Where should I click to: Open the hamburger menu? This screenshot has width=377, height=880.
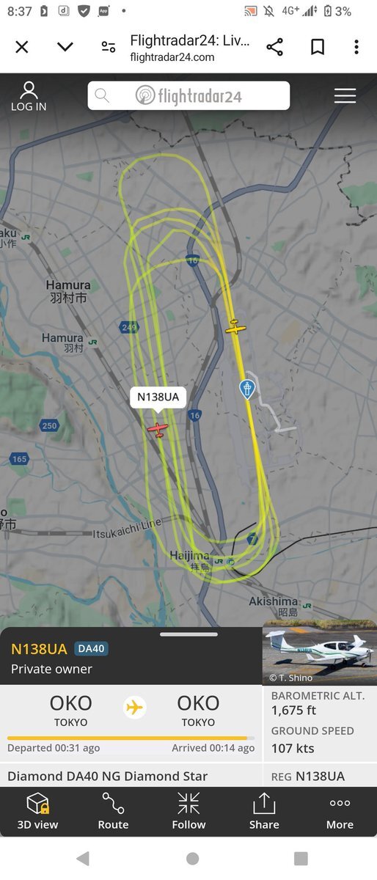pos(345,96)
